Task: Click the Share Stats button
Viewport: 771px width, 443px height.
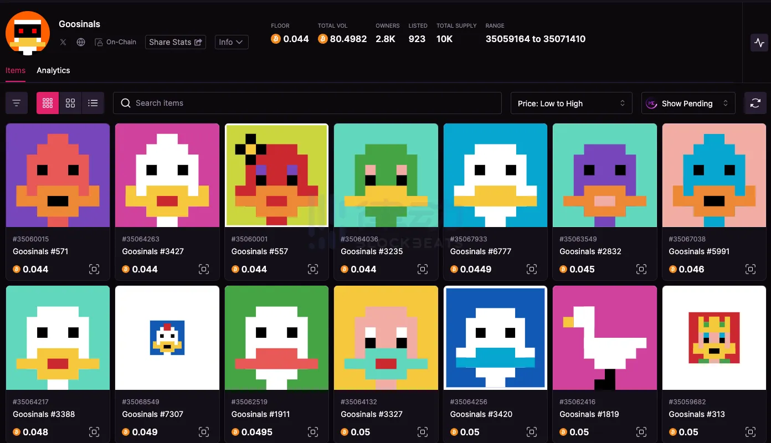Action: 176,42
